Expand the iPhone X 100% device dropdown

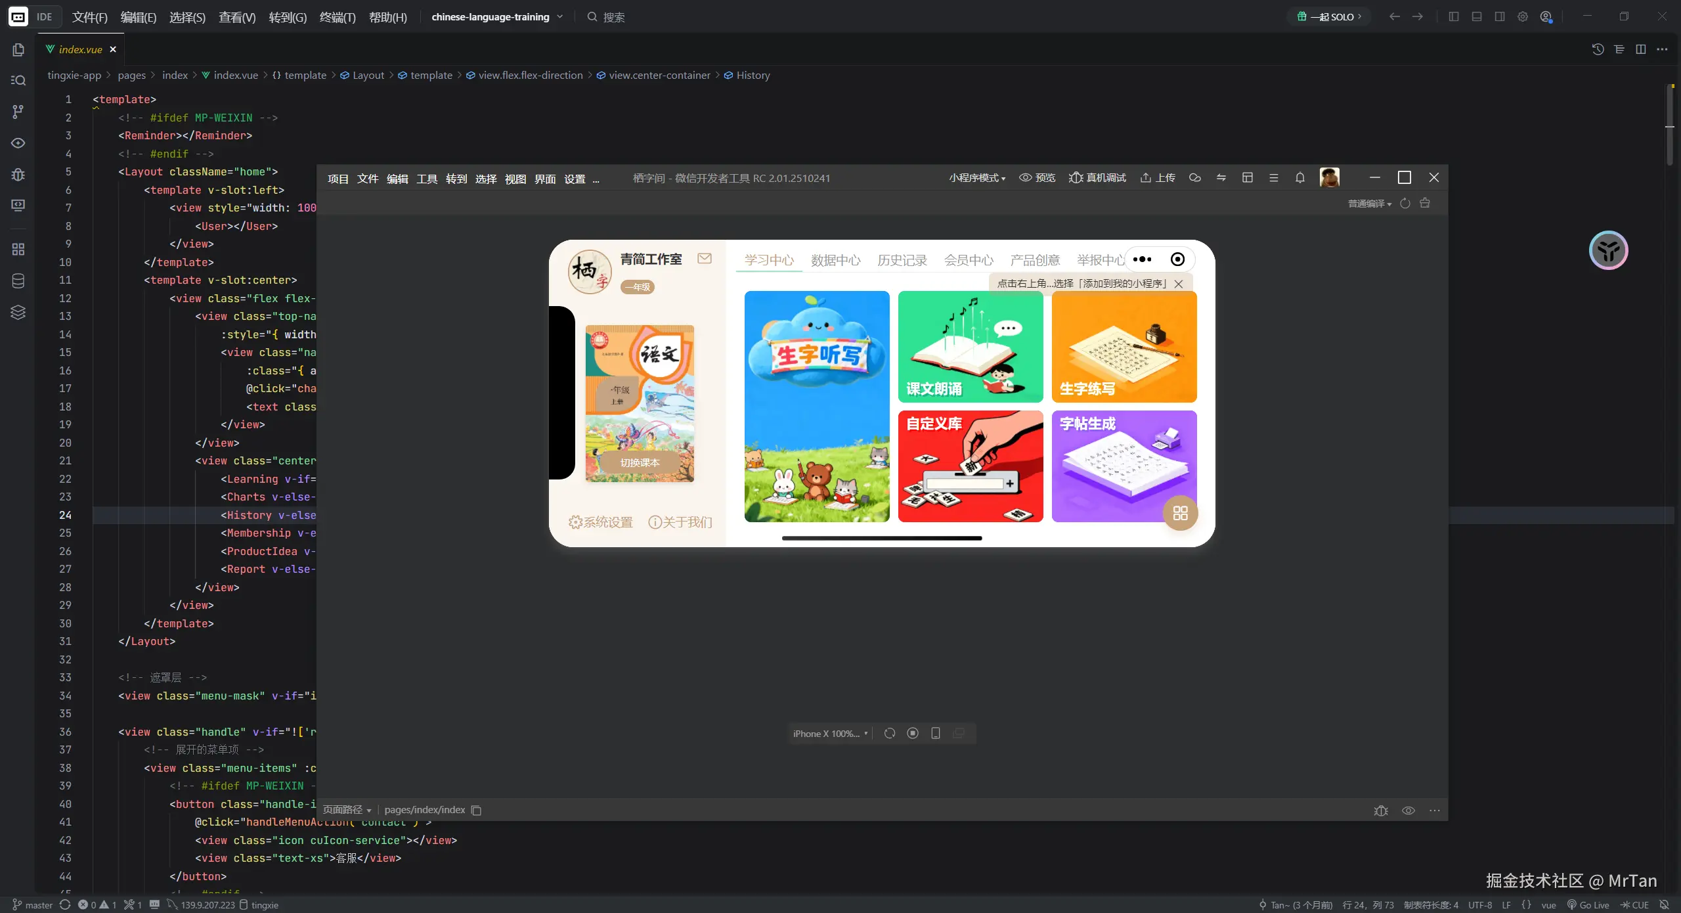(830, 734)
